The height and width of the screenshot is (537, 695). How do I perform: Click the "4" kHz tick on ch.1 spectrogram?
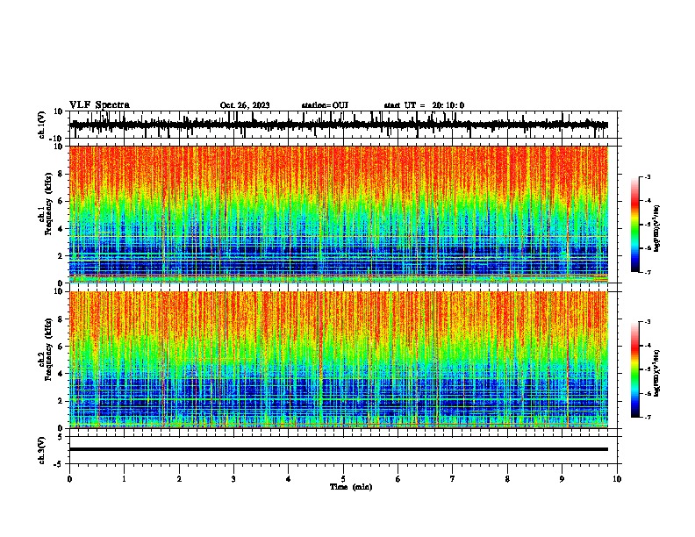[61, 229]
